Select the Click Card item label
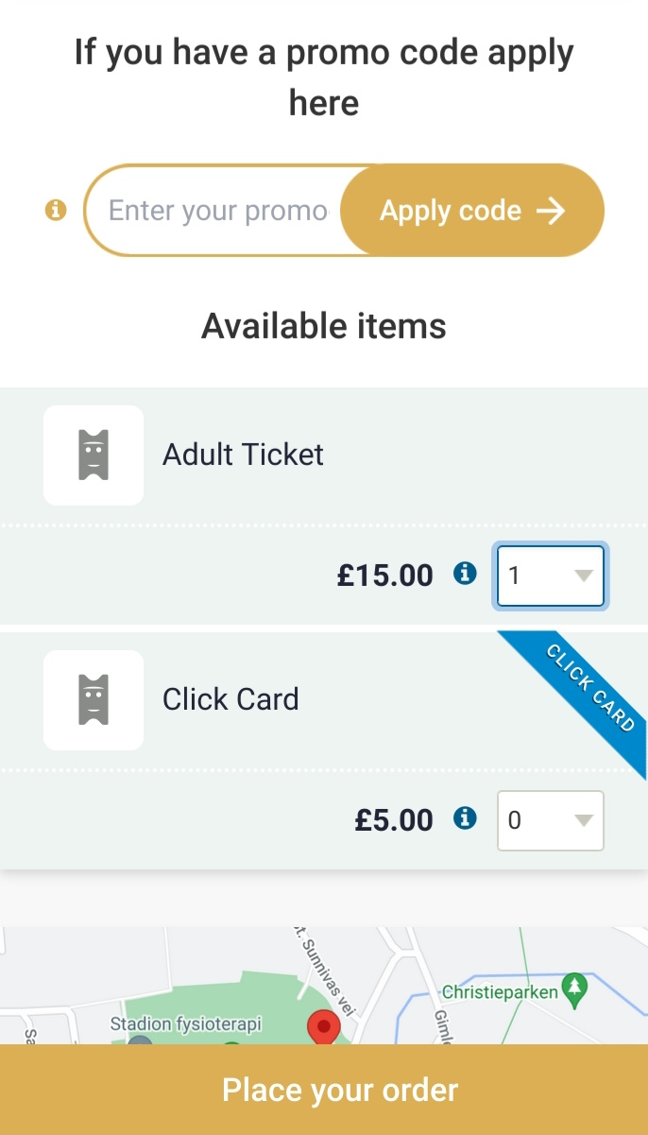The width and height of the screenshot is (648, 1135). pos(230,699)
